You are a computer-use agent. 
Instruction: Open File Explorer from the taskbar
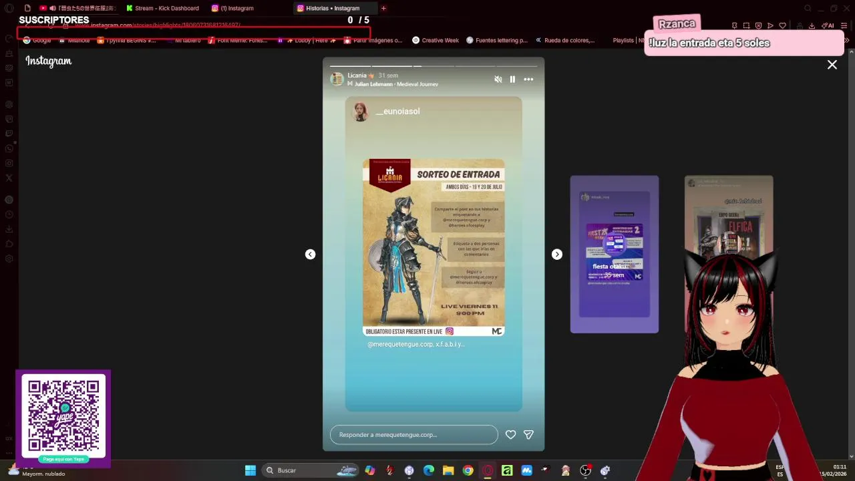(x=448, y=471)
